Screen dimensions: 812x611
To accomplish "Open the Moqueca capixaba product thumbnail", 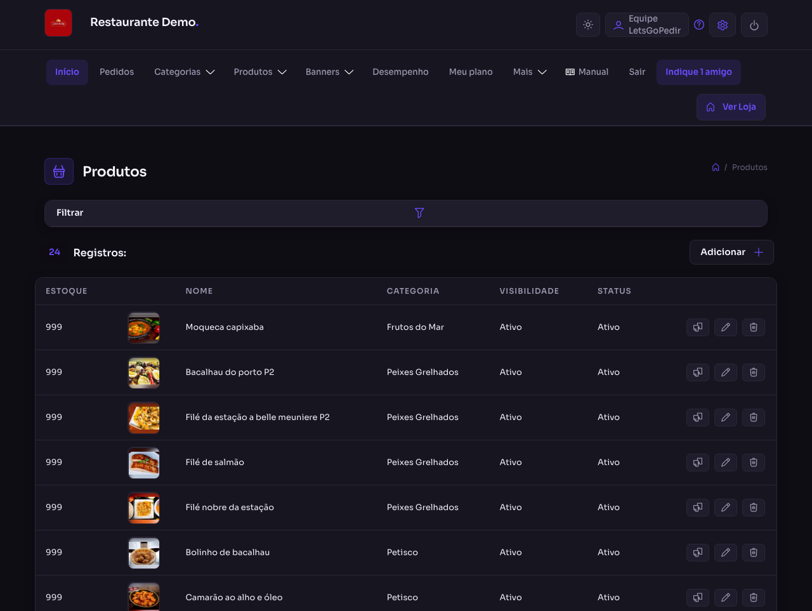I will pos(144,327).
